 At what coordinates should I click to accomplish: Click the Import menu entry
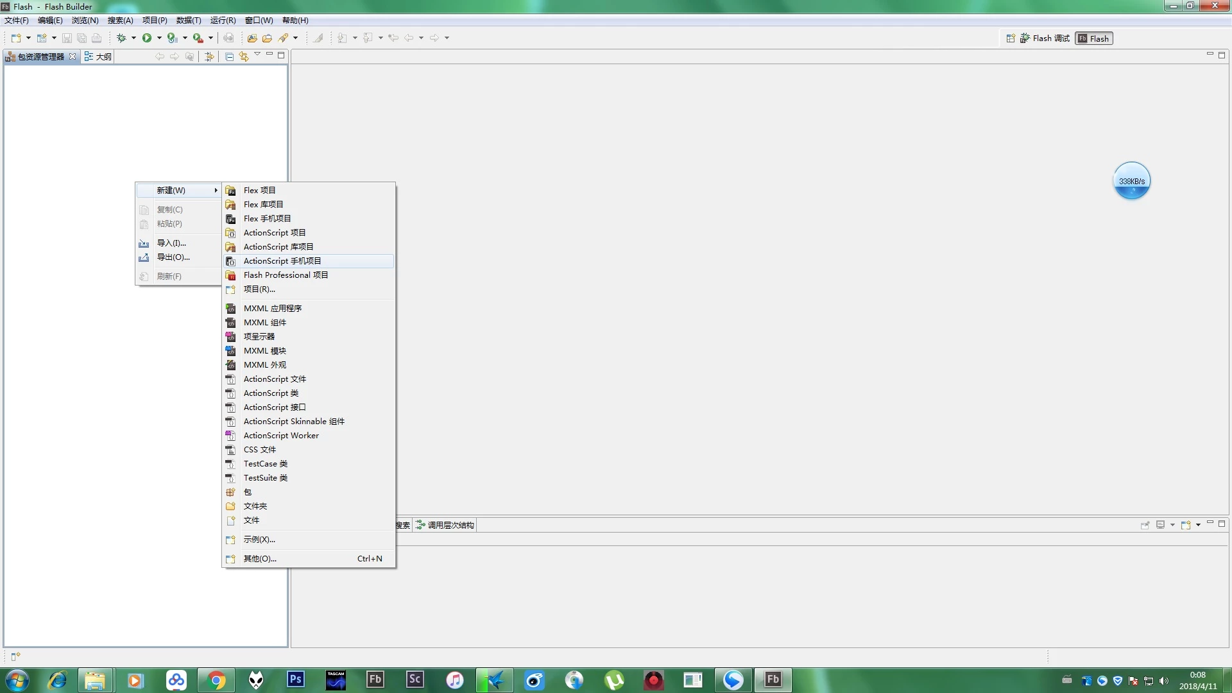coord(171,243)
